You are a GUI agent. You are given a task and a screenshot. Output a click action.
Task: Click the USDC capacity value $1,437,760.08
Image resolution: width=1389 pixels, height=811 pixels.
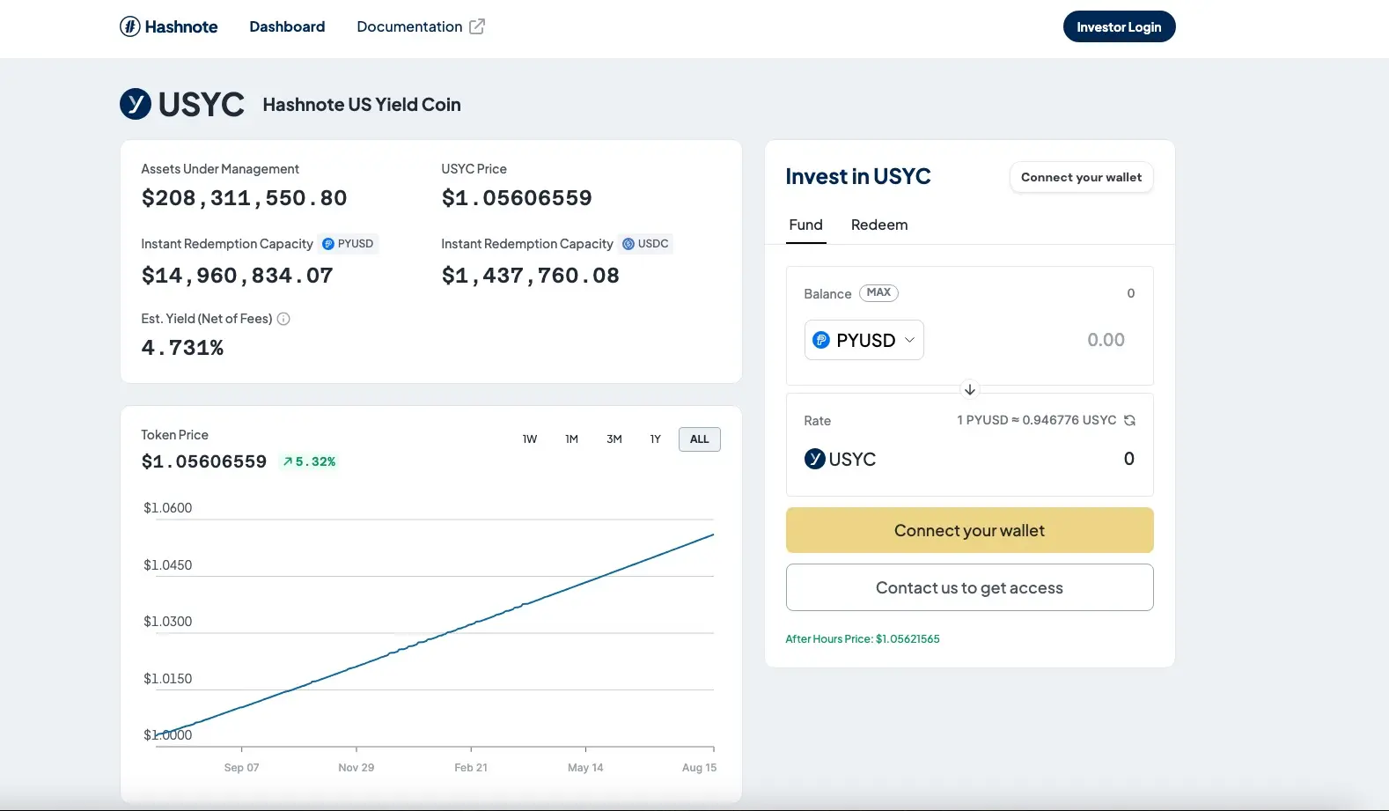530,276
